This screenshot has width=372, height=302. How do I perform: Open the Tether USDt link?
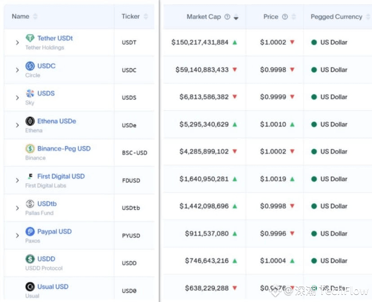[55, 38]
